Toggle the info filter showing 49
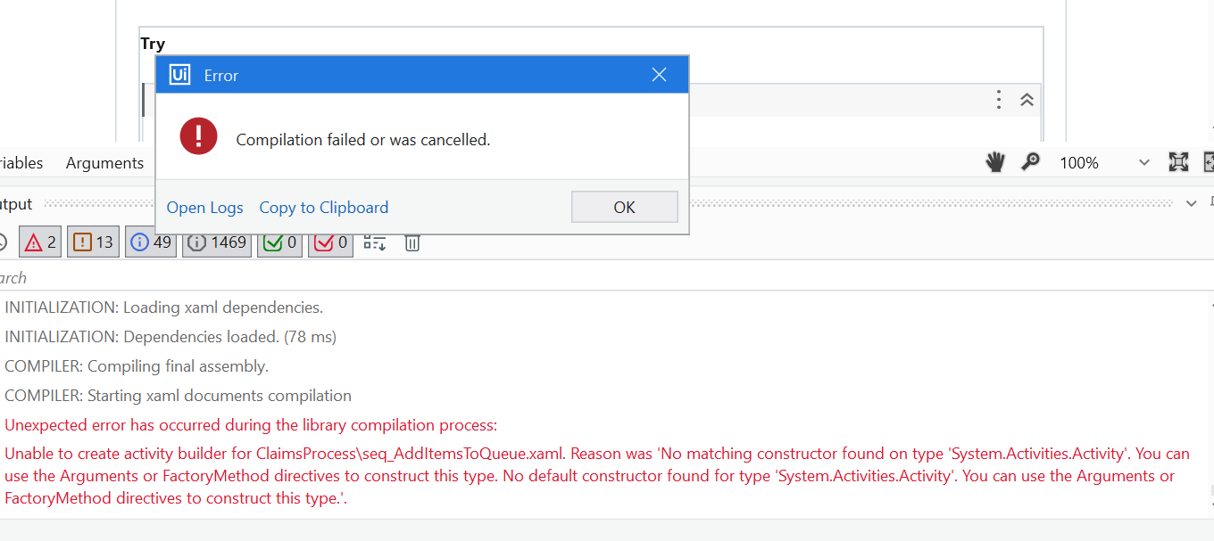Viewport: 1214px width, 541px height. point(151,242)
